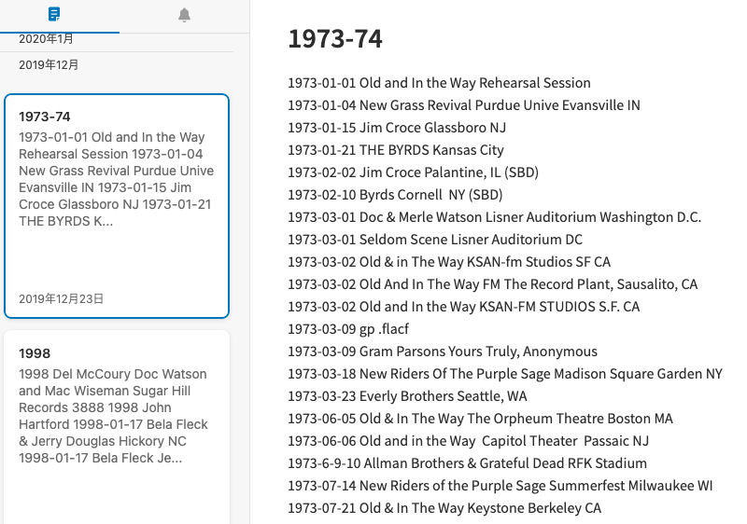This screenshot has width=747, height=524.
Task: Click line Old & In The Way Orpheum Theatre Boston
Action: coord(480,418)
